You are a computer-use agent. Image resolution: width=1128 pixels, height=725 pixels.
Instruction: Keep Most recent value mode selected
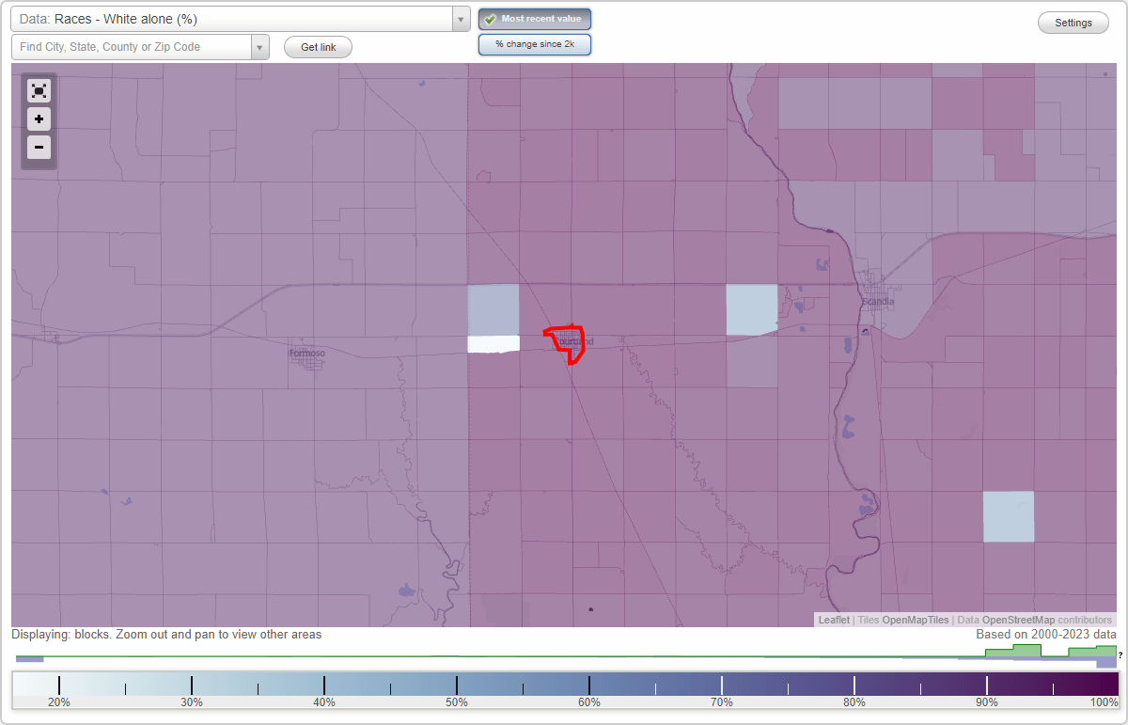click(535, 19)
